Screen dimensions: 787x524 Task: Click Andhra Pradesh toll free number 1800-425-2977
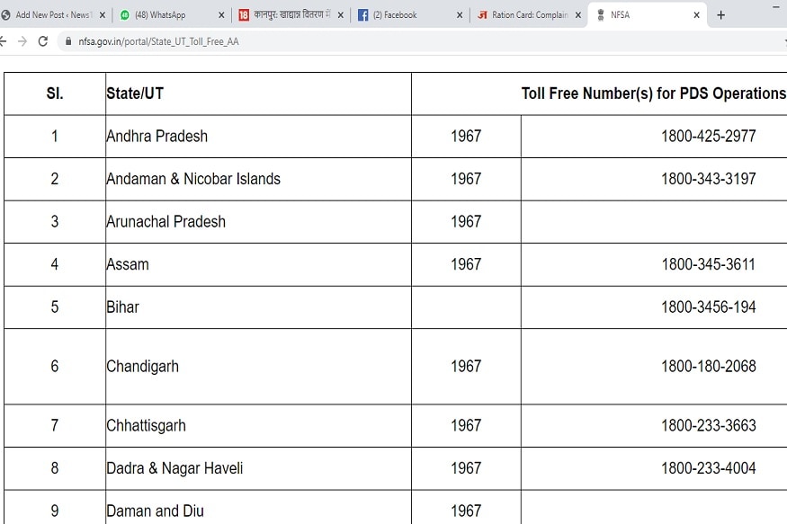(708, 137)
